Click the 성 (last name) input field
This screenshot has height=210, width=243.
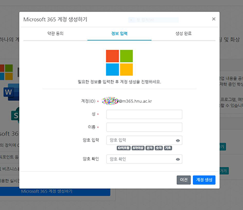[x=144, y=114]
